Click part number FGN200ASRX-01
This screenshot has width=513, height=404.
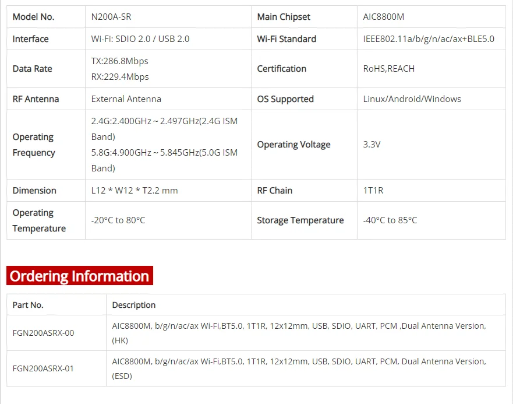43,368
